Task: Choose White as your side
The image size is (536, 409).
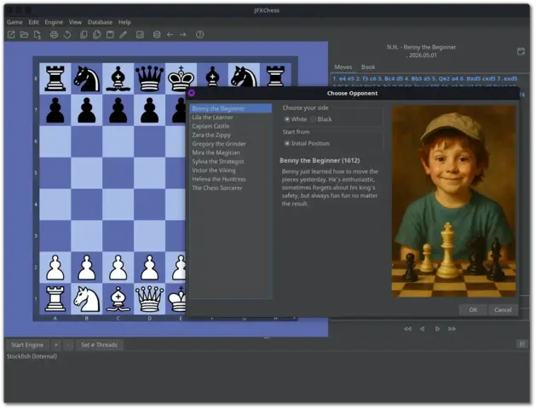Action: 296,119
